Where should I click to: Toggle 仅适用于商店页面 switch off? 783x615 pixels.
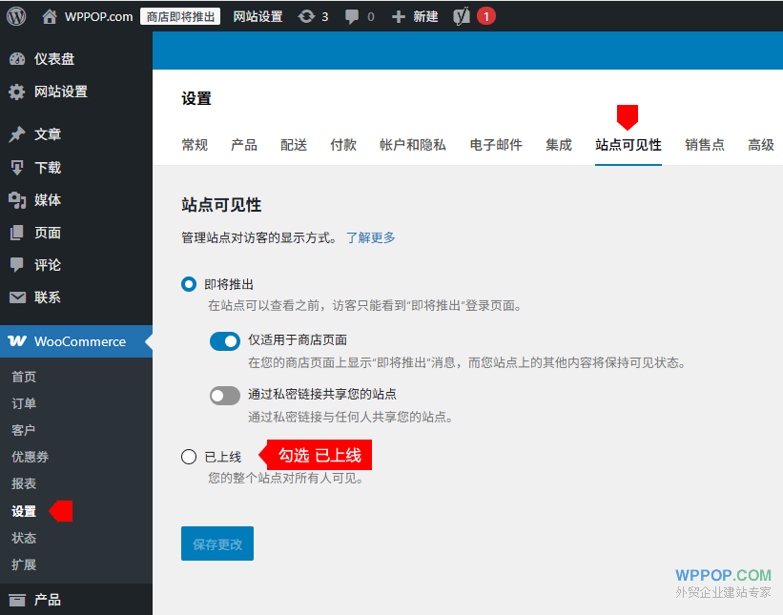coord(224,340)
